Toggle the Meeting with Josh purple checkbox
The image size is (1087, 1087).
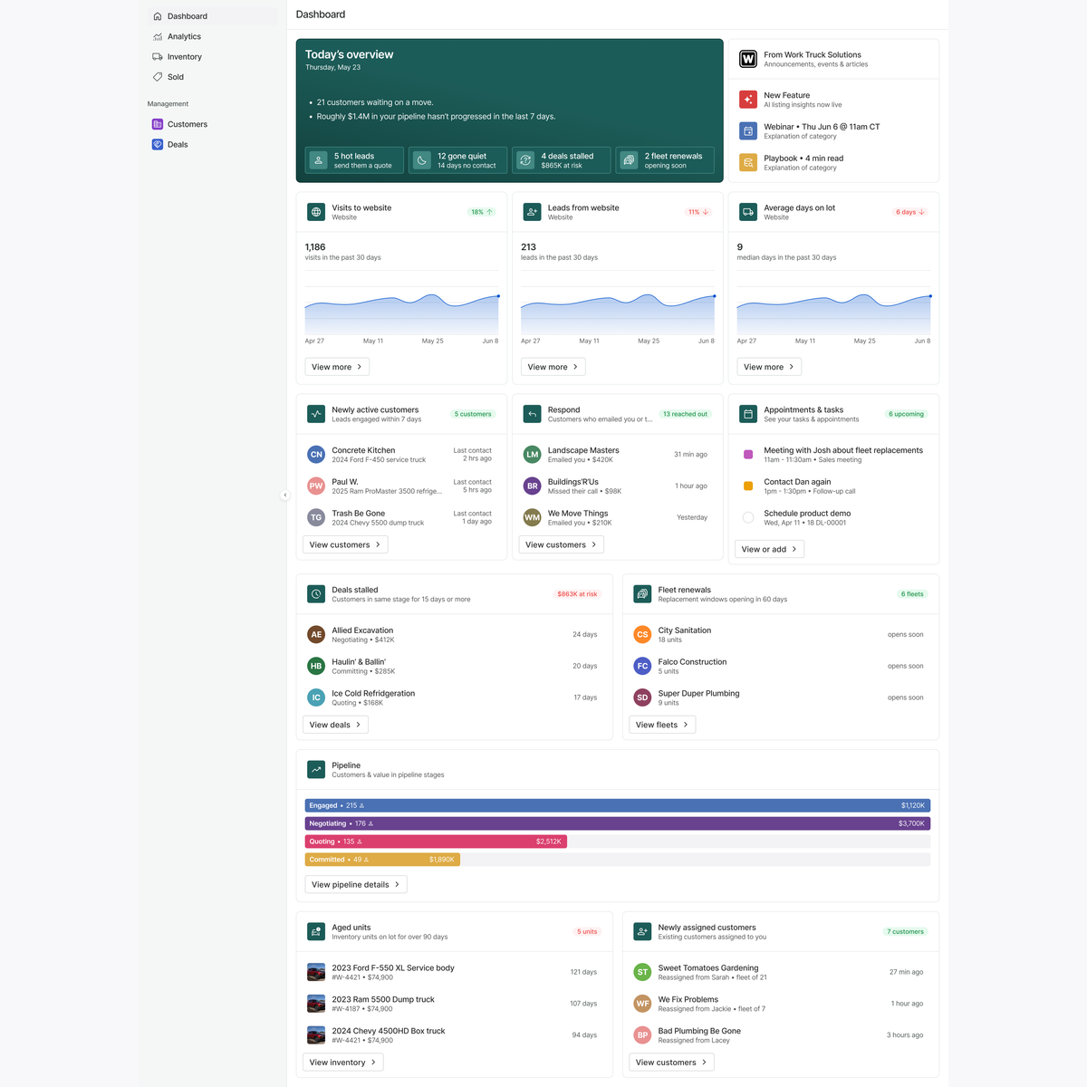748,455
